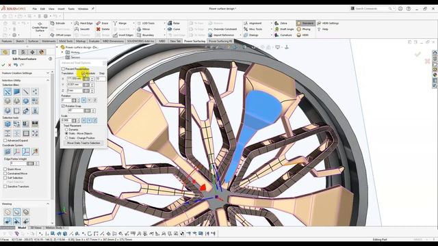Click the X rotation axis button

tap(83, 100)
